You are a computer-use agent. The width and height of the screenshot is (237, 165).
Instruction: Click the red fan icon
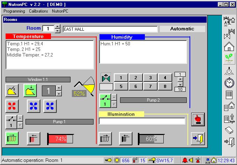click(13, 106)
